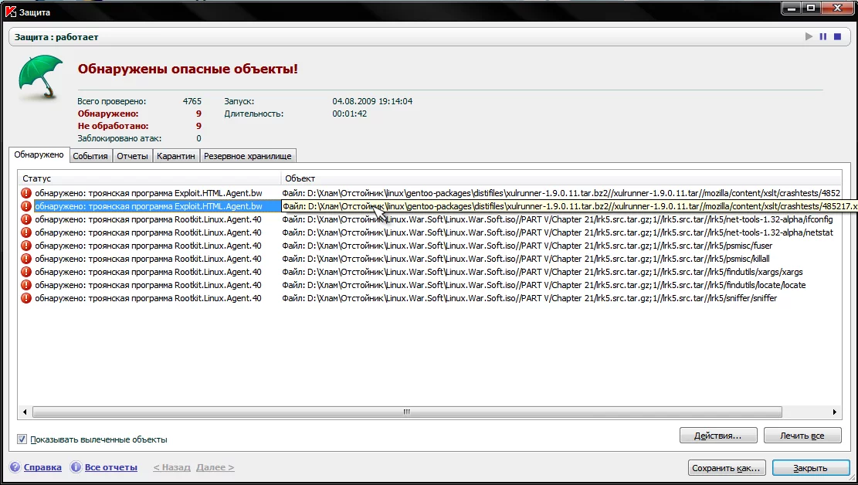Open the Карантин tab

coord(175,156)
